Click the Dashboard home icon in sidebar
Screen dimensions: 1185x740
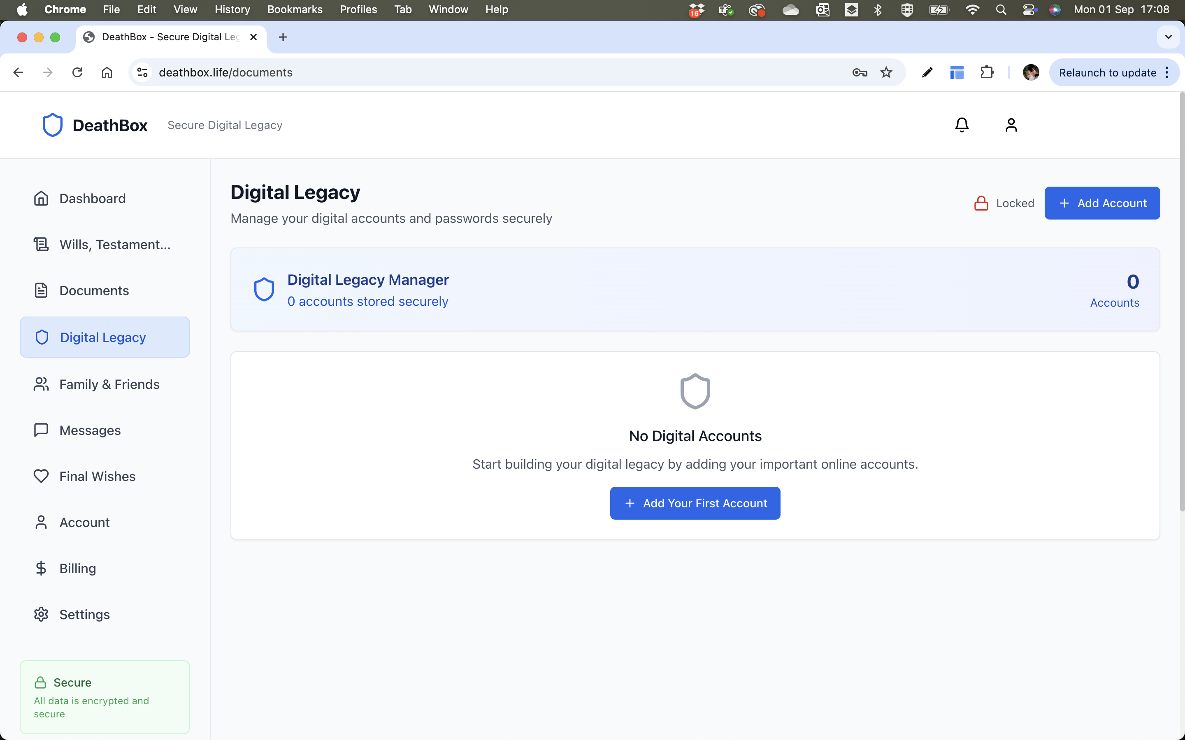(41, 198)
